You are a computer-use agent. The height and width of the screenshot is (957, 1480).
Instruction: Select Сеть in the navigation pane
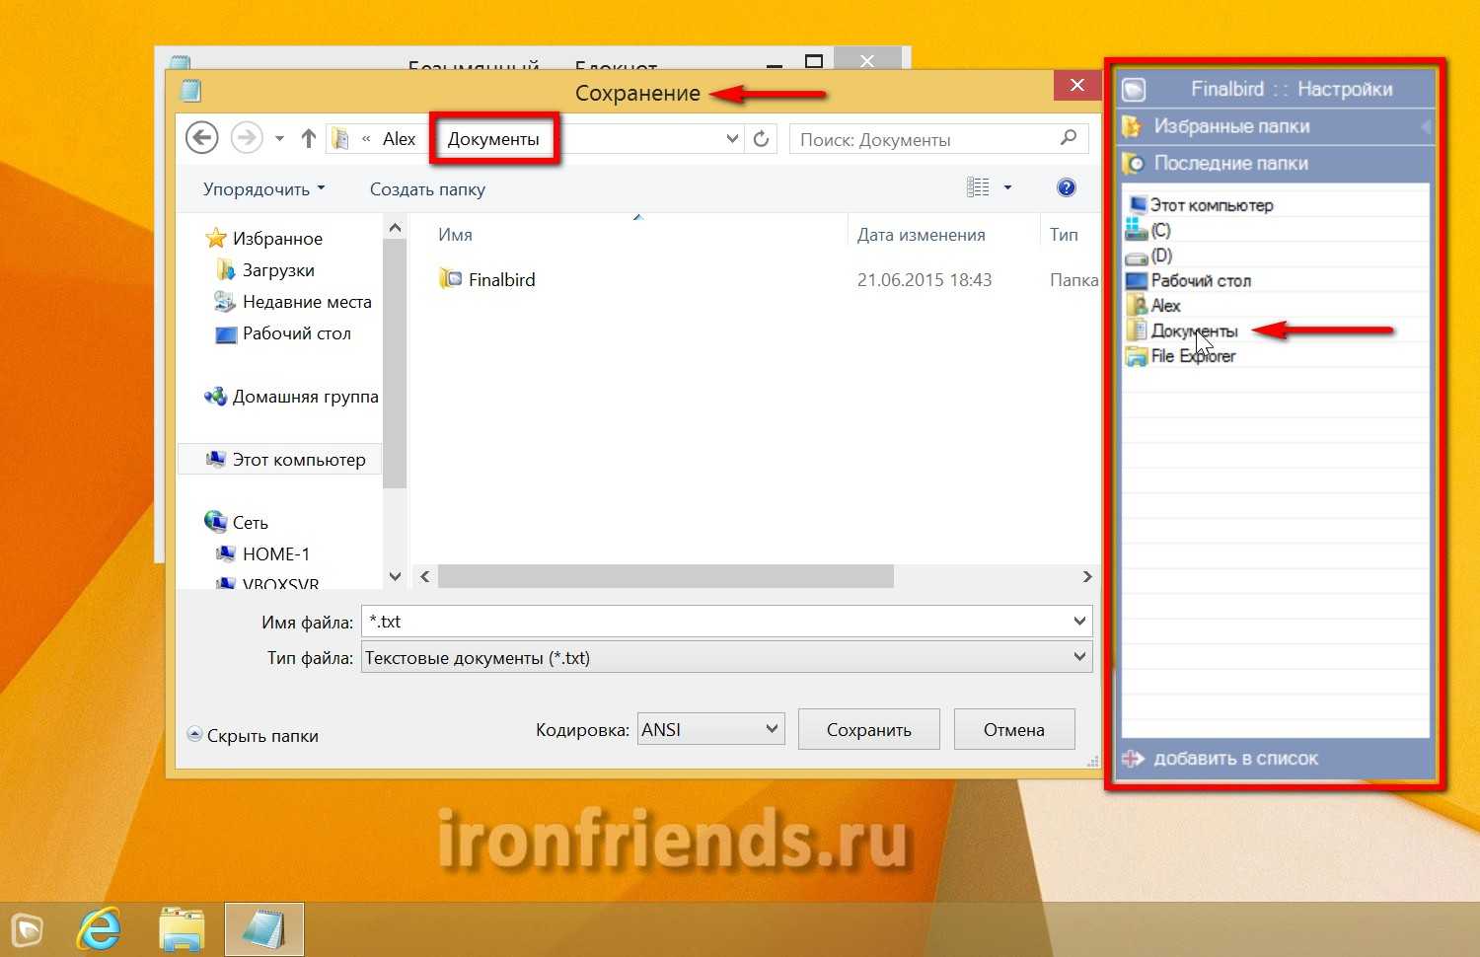pos(250,523)
